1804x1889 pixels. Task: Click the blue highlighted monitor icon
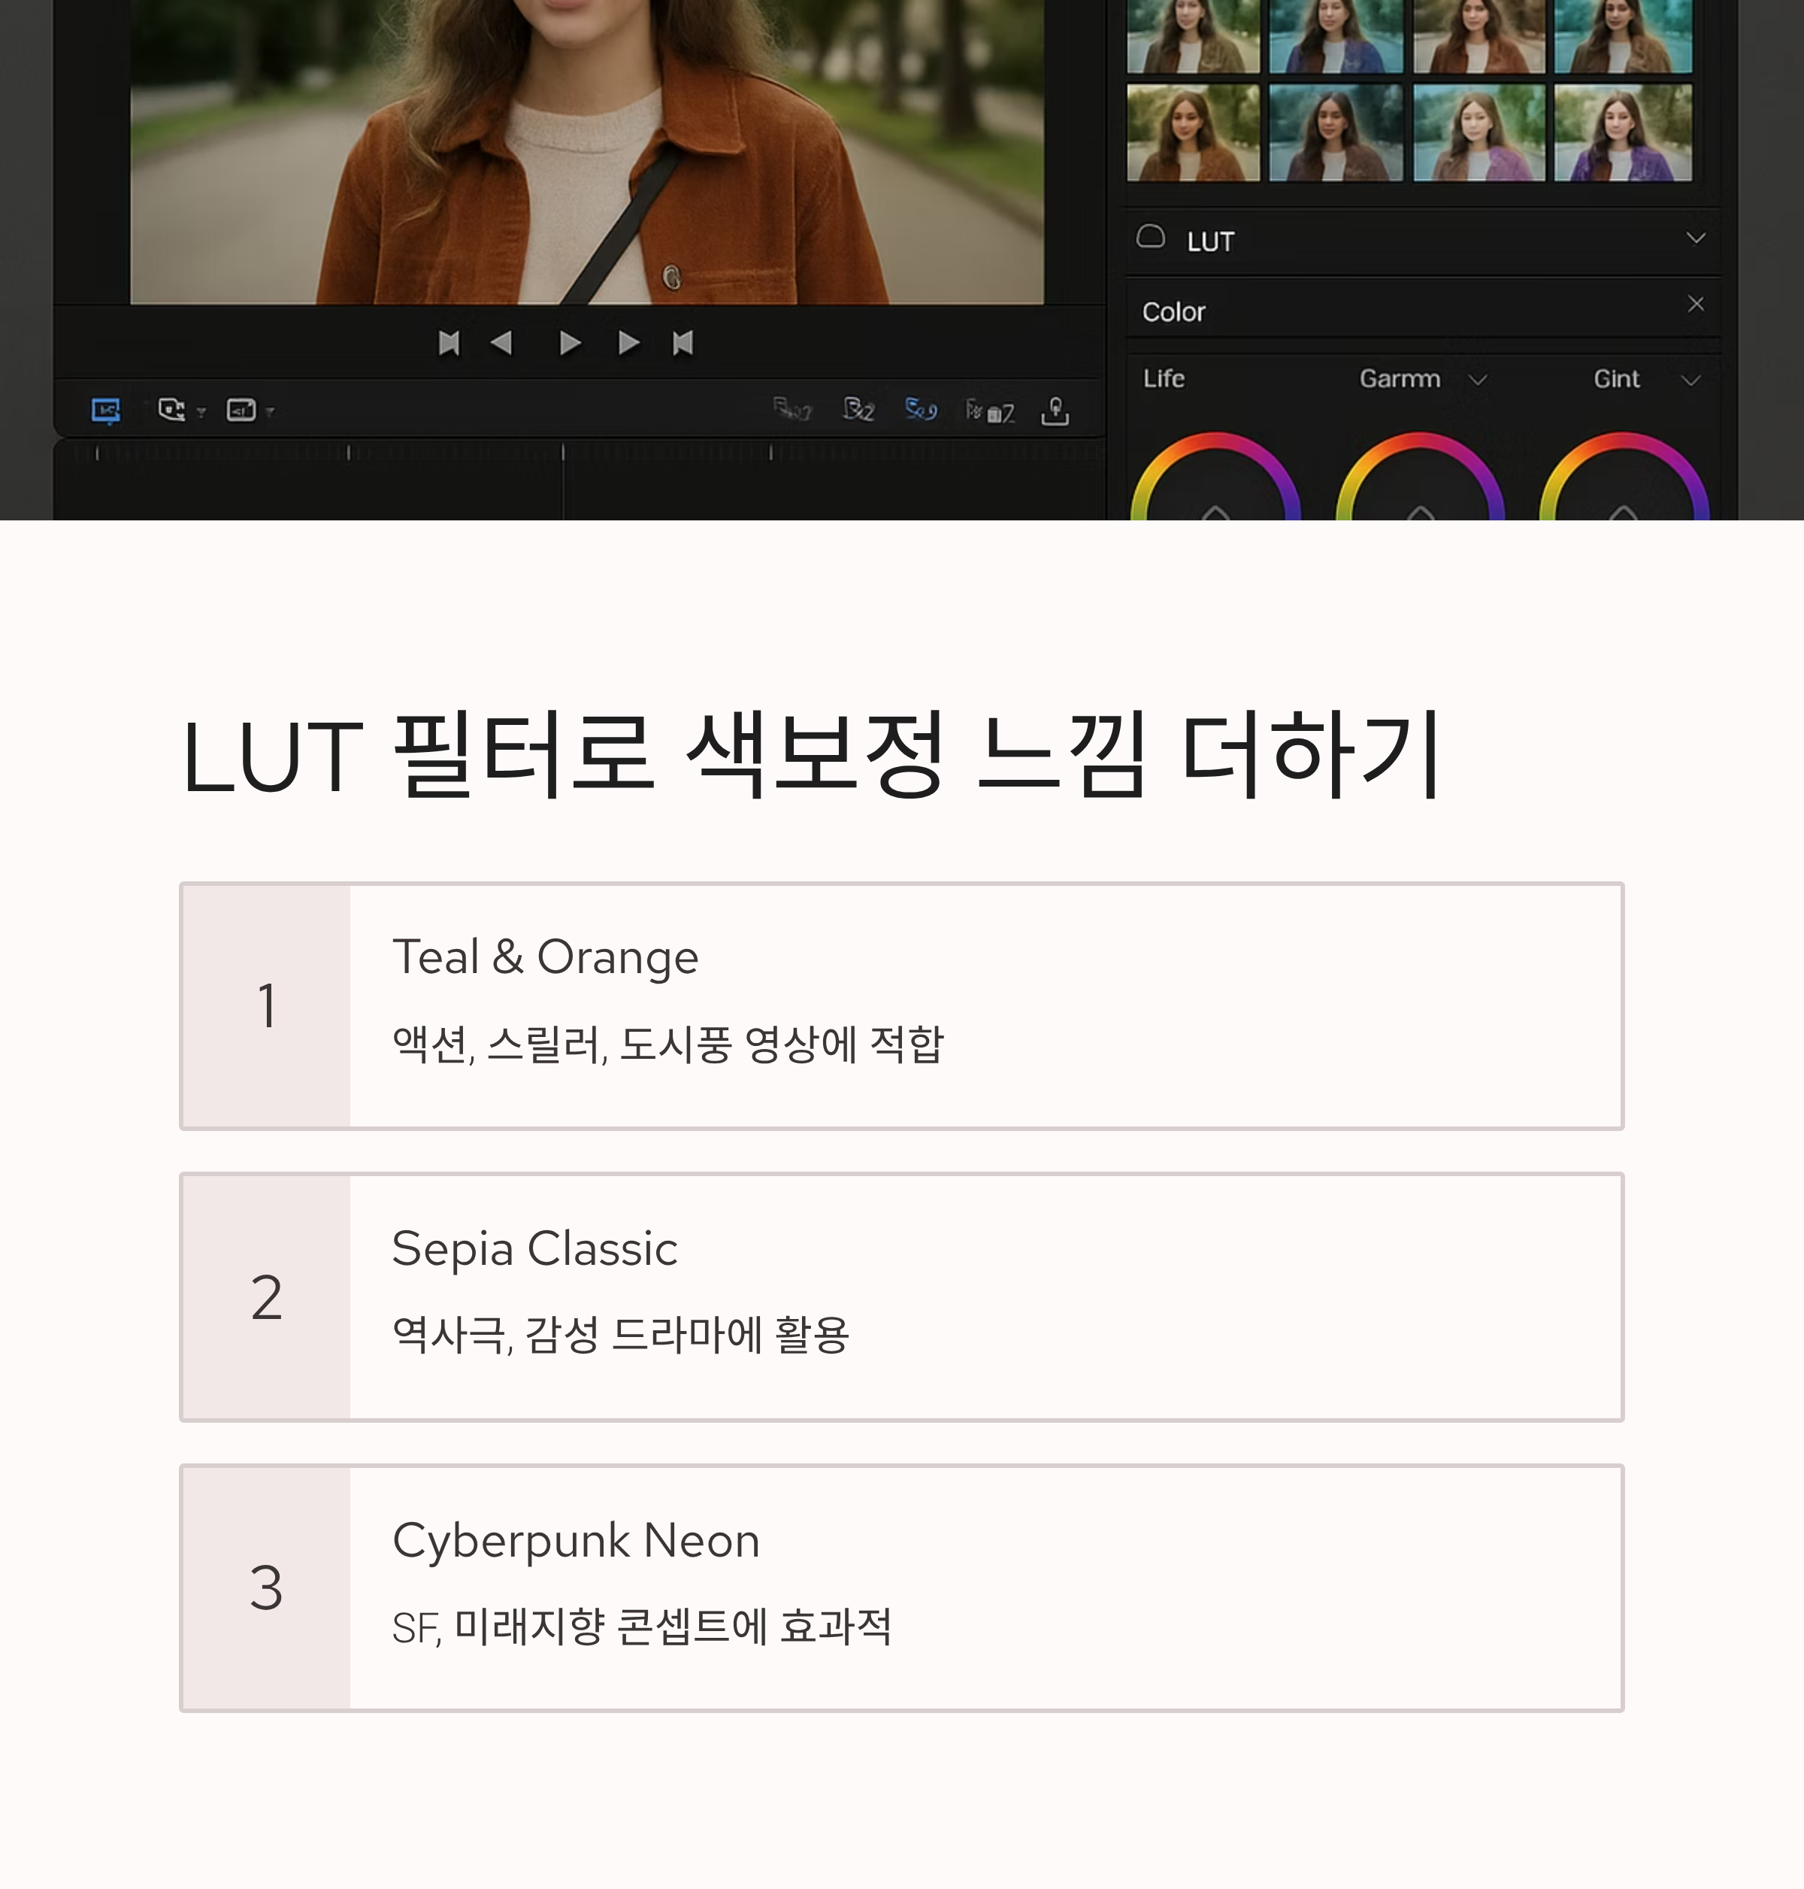tap(106, 411)
